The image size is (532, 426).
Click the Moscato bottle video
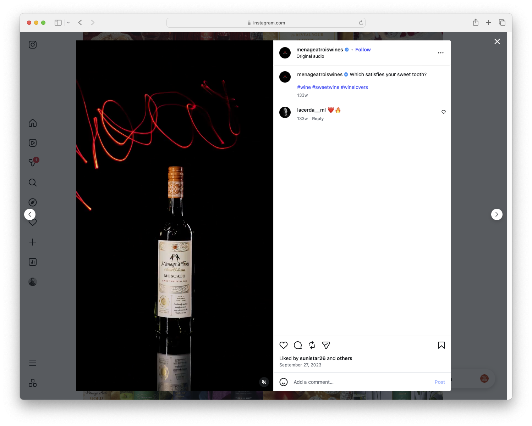[175, 216]
